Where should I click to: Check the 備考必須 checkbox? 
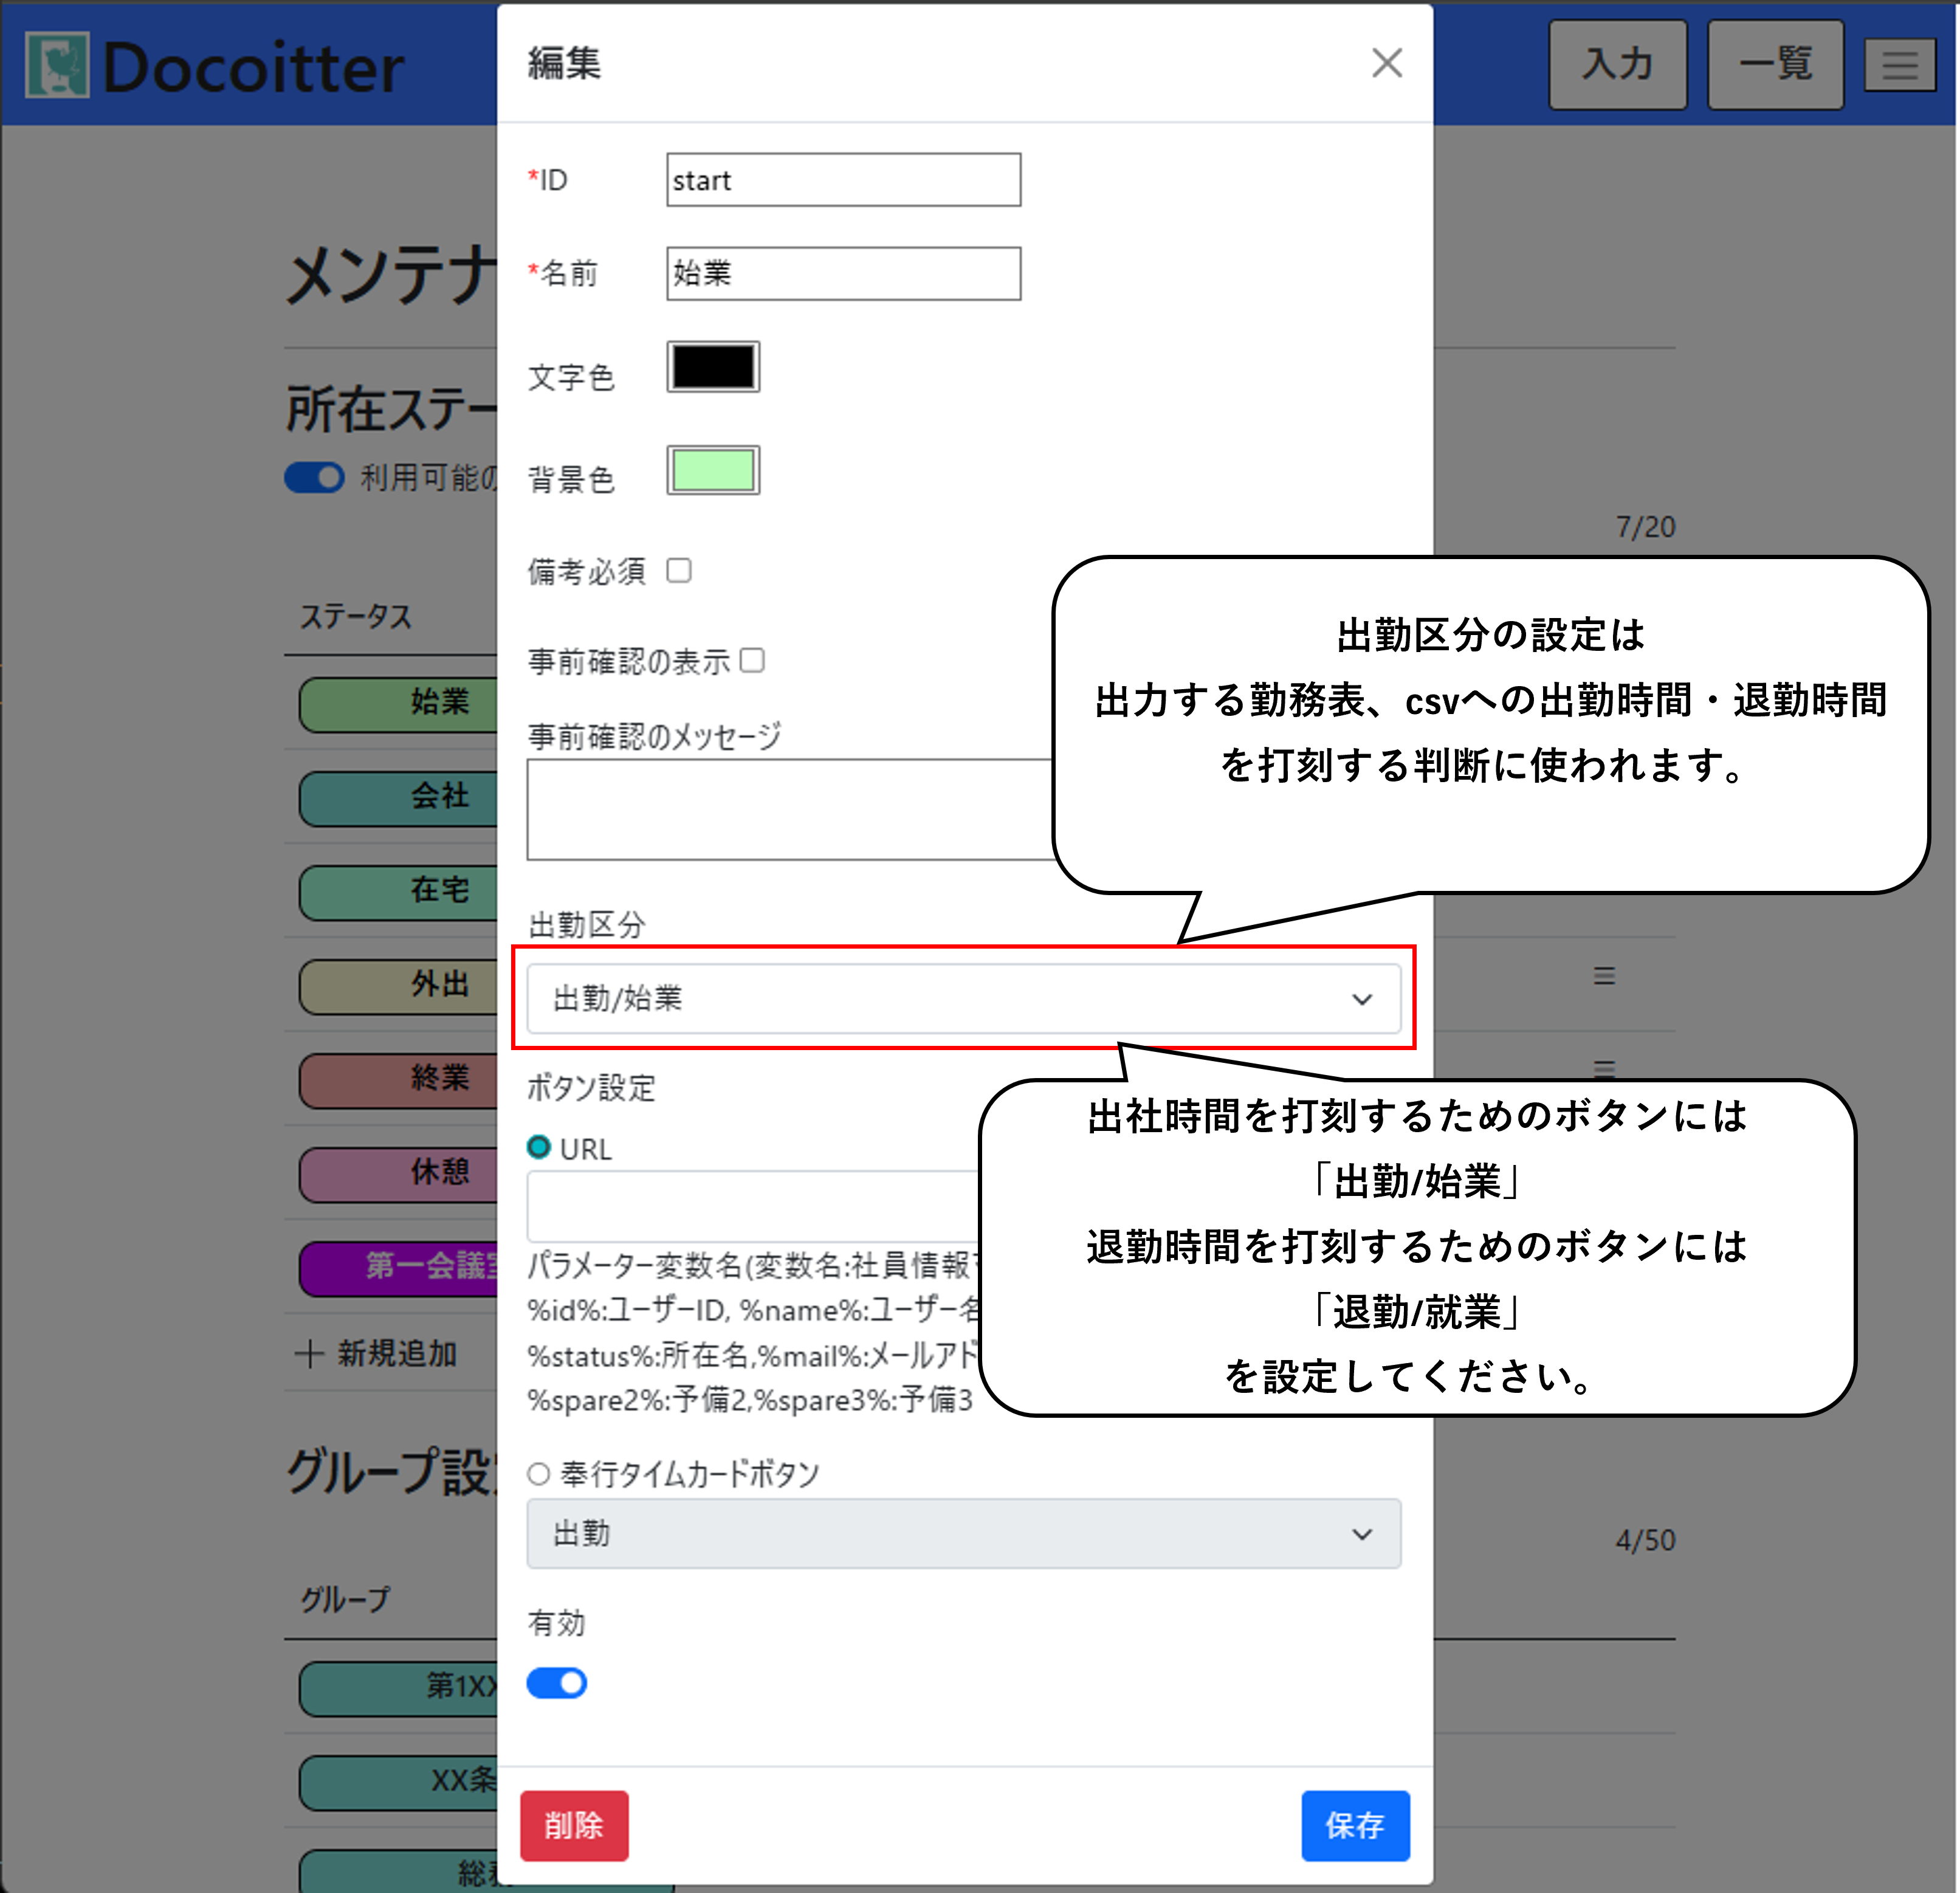pos(679,570)
